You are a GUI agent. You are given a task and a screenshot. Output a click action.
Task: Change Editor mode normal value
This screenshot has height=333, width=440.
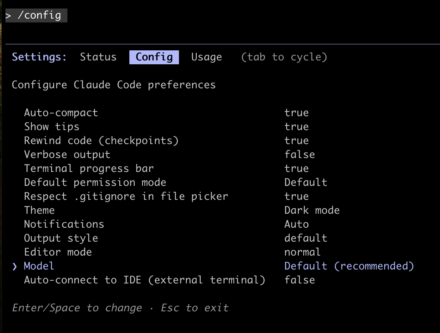coord(302,252)
